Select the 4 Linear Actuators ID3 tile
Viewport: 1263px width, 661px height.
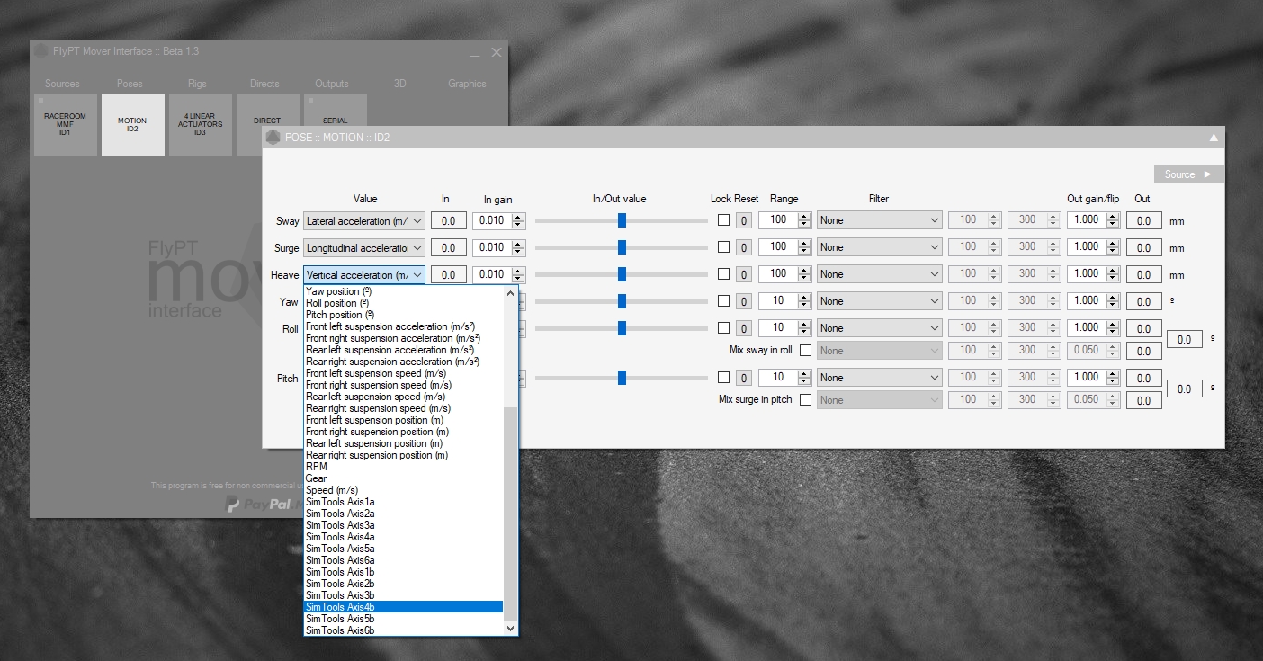[200, 125]
